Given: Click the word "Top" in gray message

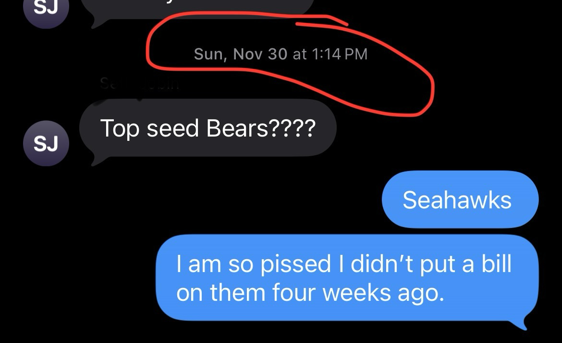Looking at the screenshot, I should [120, 128].
